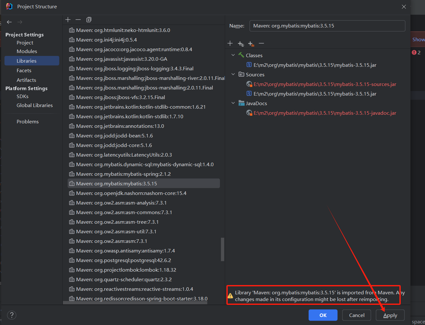Click library icon of javassist:3.20.0-GA

pyautogui.click(x=72, y=59)
